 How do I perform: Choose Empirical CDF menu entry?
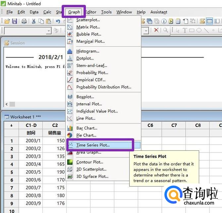click(103, 80)
